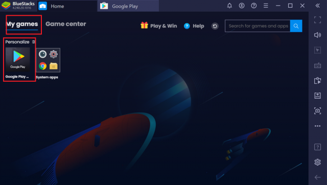Open the account profile icon
327x185 pixels.
[x=242, y=6]
